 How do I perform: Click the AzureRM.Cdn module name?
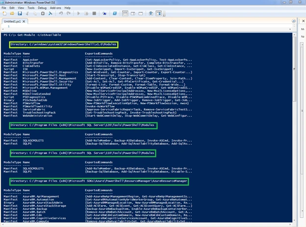32,215
